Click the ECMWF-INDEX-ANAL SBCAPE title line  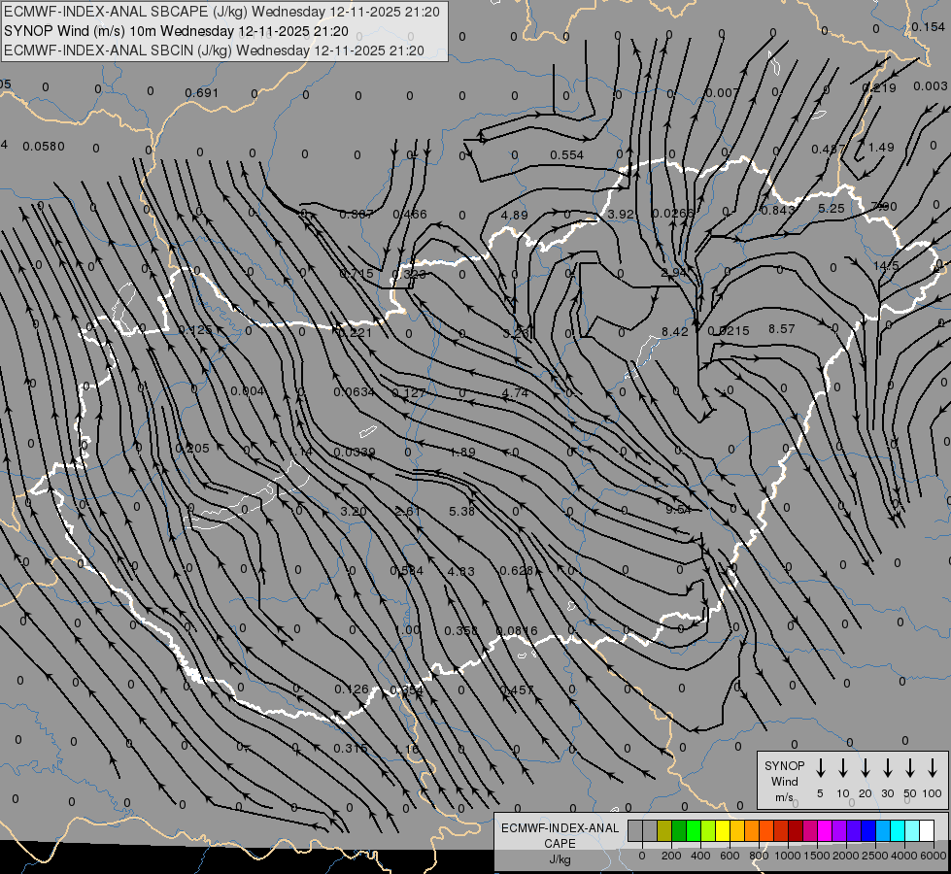(x=221, y=12)
